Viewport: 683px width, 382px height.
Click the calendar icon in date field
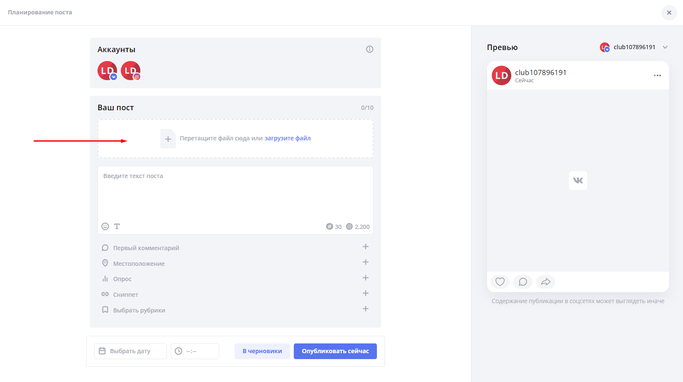point(102,351)
